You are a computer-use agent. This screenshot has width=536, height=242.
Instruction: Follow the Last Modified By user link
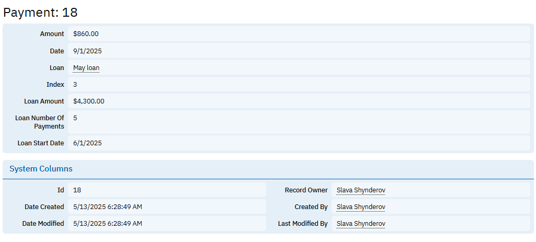tap(360, 224)
